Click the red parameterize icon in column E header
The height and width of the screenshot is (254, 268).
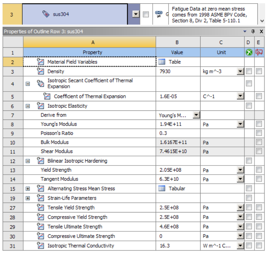click(x=259, y=52)
